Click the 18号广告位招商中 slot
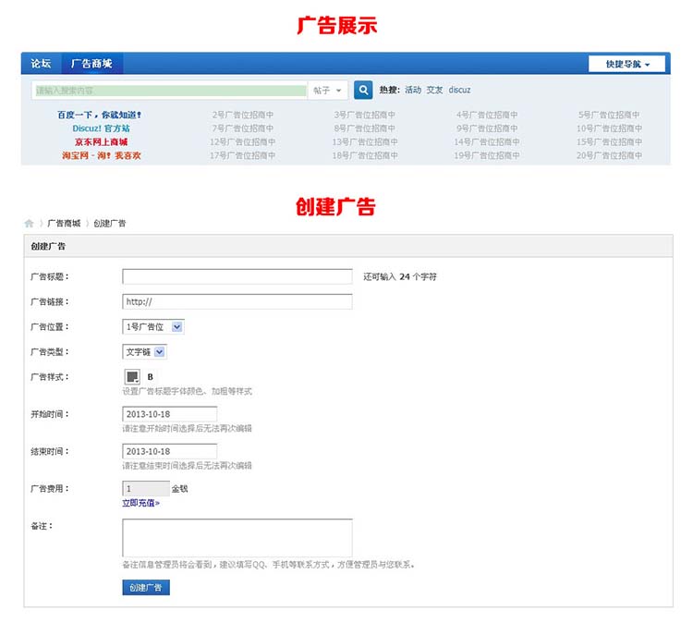The image size is (693, 623). [x=365, y=155]
